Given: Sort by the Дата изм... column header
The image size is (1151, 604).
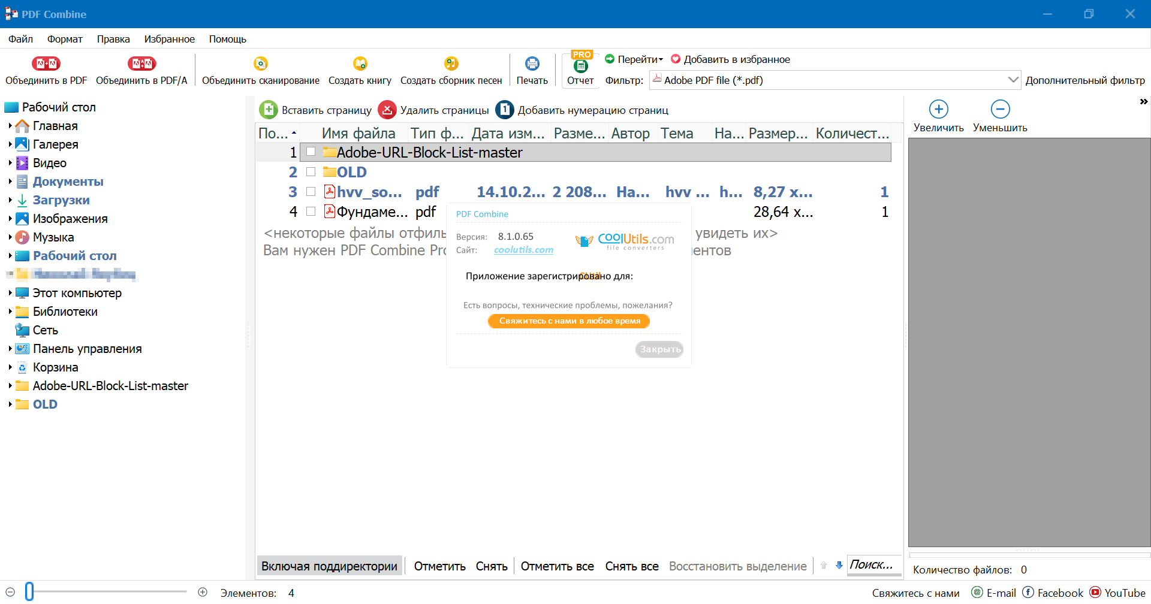Looking at the screenshot, I should click(x=508, y=133).
